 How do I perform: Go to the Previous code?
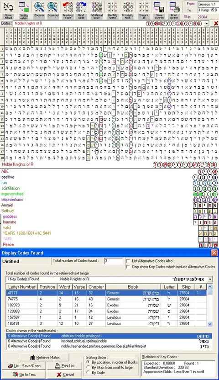click(x=68, y=10)
